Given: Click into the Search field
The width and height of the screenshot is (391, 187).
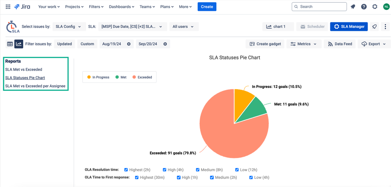Looking at the screenshot, I should 319,7.
